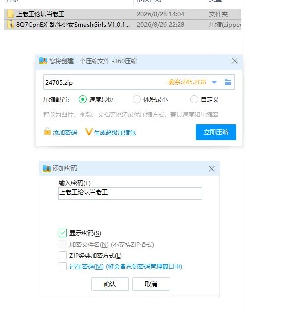293x315 pixels.
Task: Confirm the password with 确认
Action: point(110,284)
